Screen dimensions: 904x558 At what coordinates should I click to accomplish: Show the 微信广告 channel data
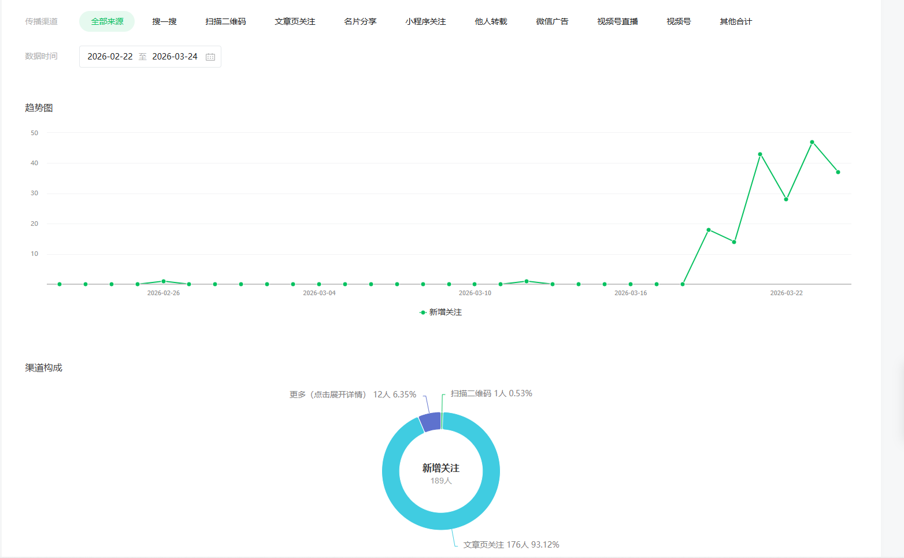click(x=552, y=21)
